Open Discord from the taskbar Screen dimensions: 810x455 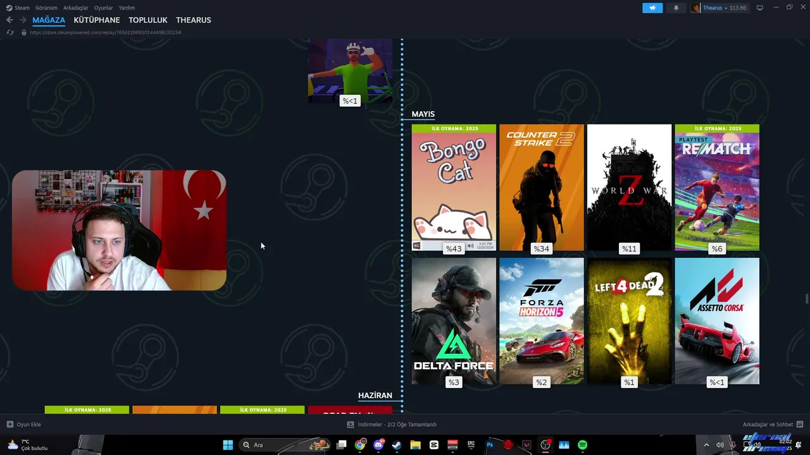[378, 445]
